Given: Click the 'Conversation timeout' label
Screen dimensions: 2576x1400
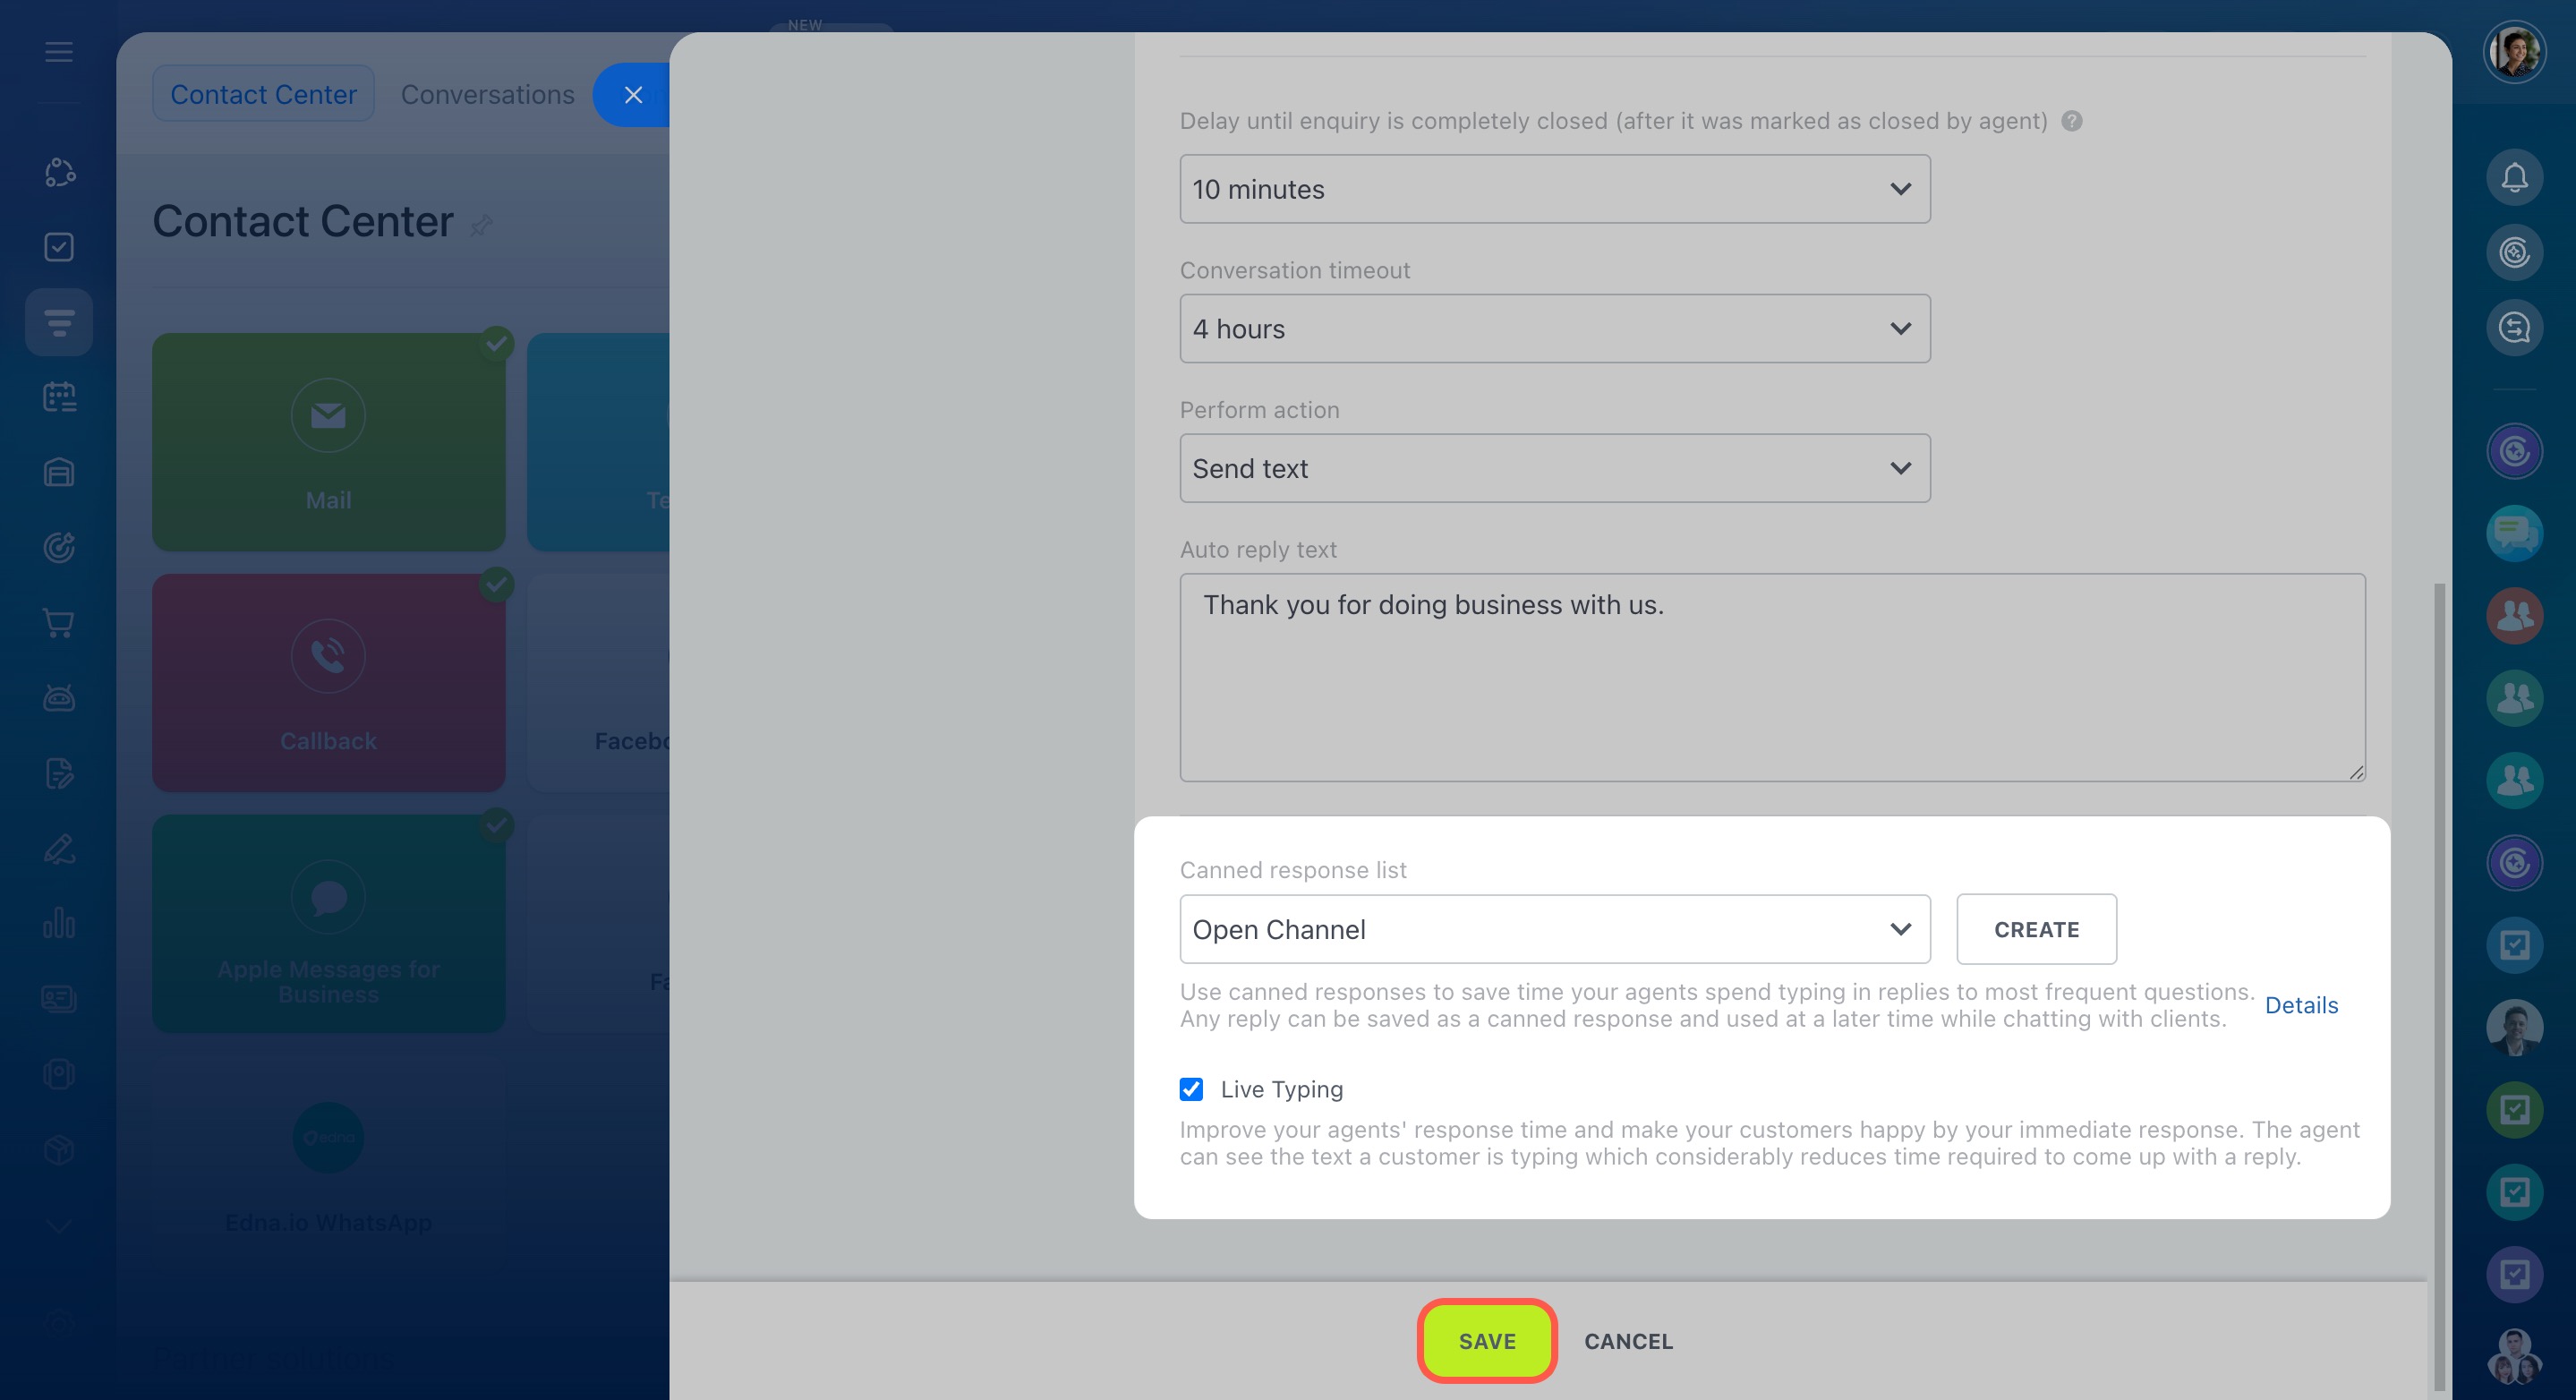Looking at the screenshot, I should point(1295,270).
